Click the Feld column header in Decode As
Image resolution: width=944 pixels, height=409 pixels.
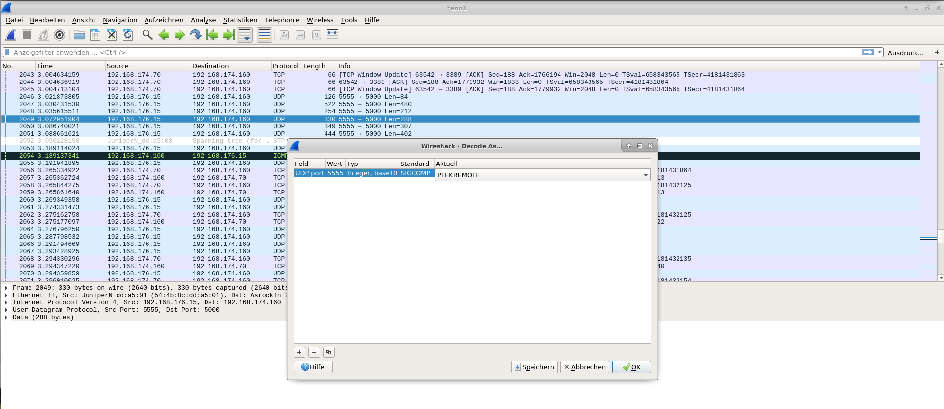pos(310,164)
